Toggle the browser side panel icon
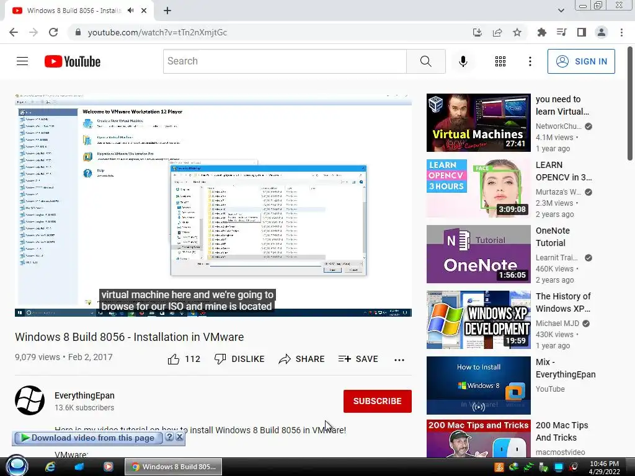Screen dimensions: 635x476 click(x=582, y=32)
